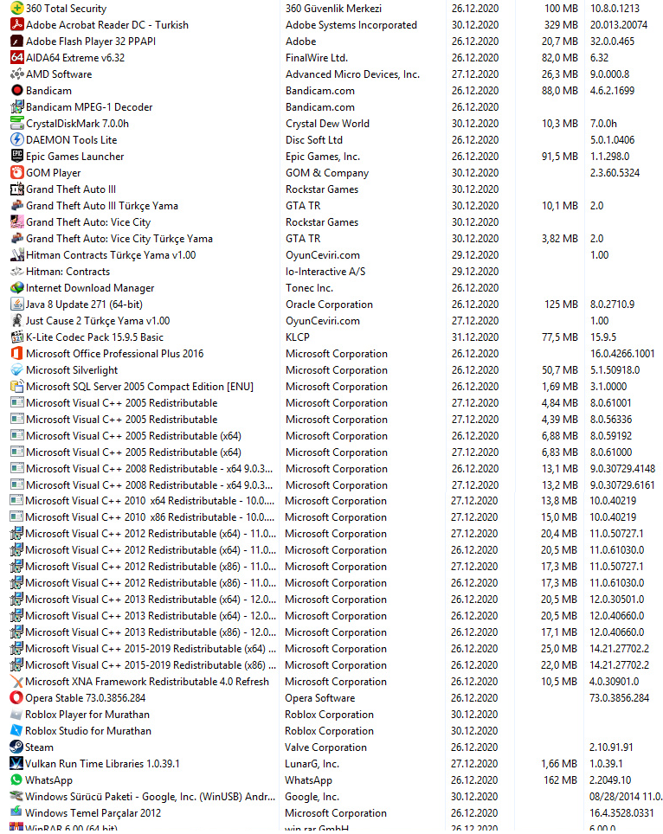The width and height of the screenshot is (663, 834).
Task: Click the Microsoft XNA Framework icon
Action: pos(16,682)
